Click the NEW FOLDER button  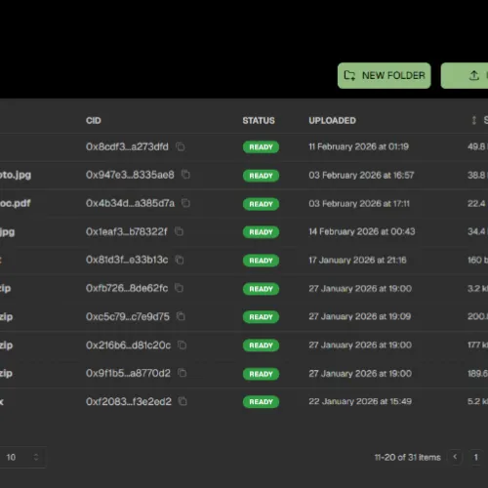(385, 75)
